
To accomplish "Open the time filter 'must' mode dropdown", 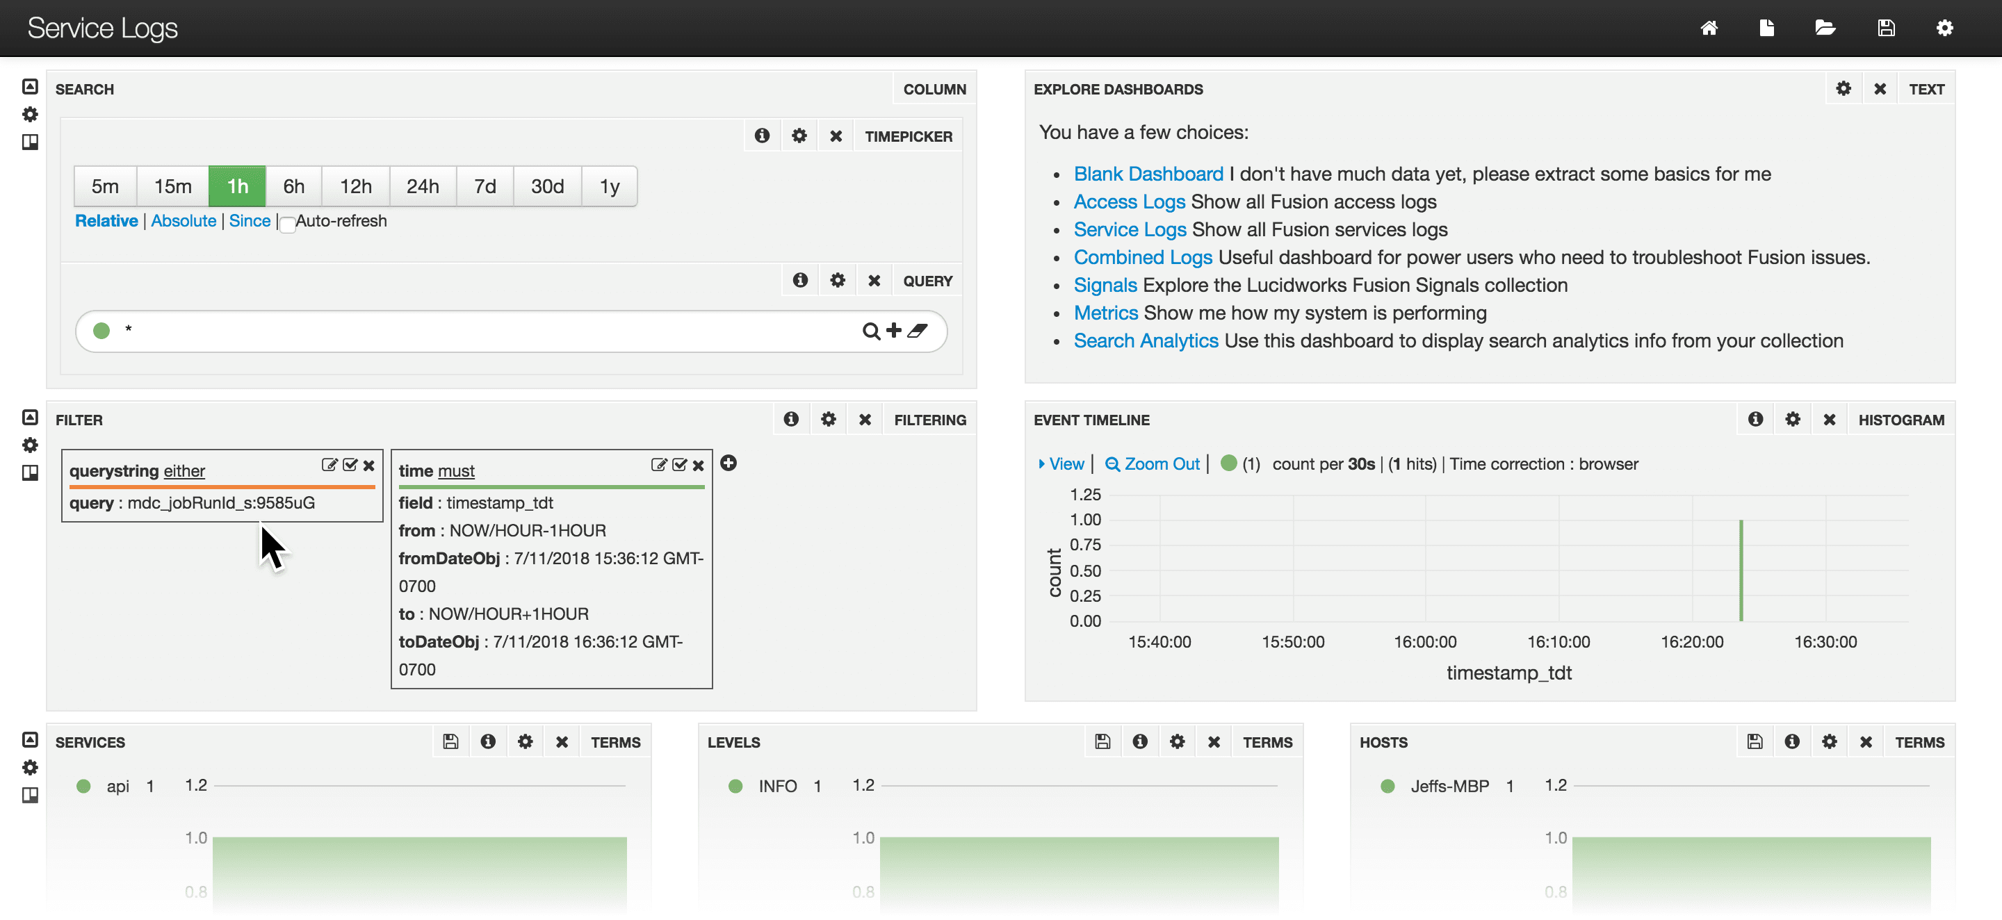I will tap(456, 471).
